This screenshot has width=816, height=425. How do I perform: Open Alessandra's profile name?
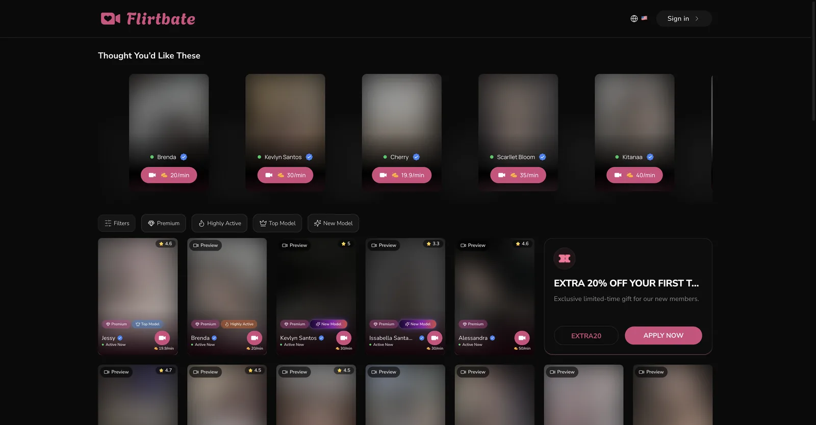(x=473, y=338)
